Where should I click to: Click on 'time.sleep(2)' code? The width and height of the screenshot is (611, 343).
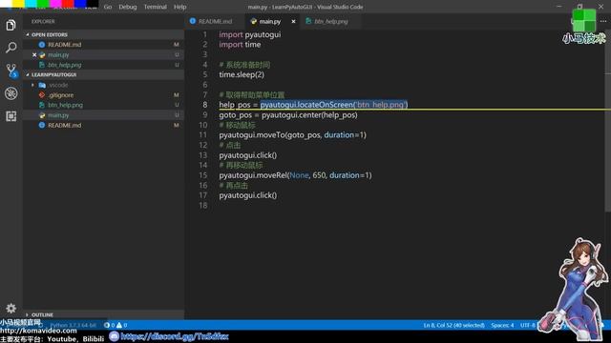[x=242, y=74]
